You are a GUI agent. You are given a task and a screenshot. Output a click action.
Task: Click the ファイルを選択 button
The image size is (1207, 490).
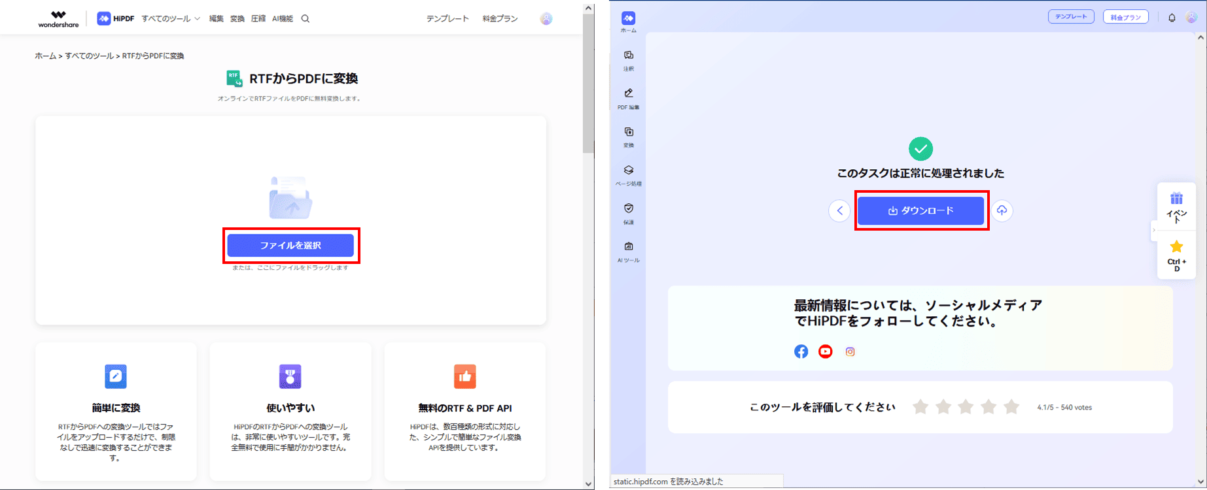coord(290,246)
